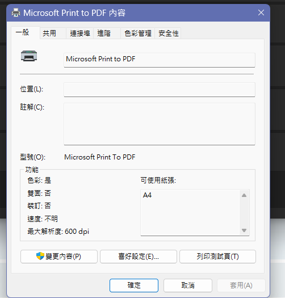This screenshot has height=298, width=285.
Task: Click the 雙面: 否 text
Action: [39, 193]
